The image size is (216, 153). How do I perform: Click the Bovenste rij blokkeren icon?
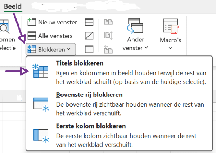[x=41, y=104]
